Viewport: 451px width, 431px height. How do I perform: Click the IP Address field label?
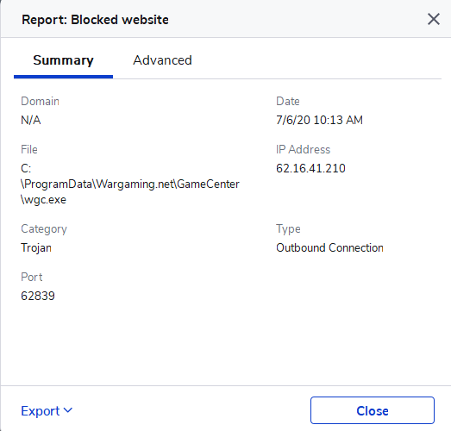(304, 149)
